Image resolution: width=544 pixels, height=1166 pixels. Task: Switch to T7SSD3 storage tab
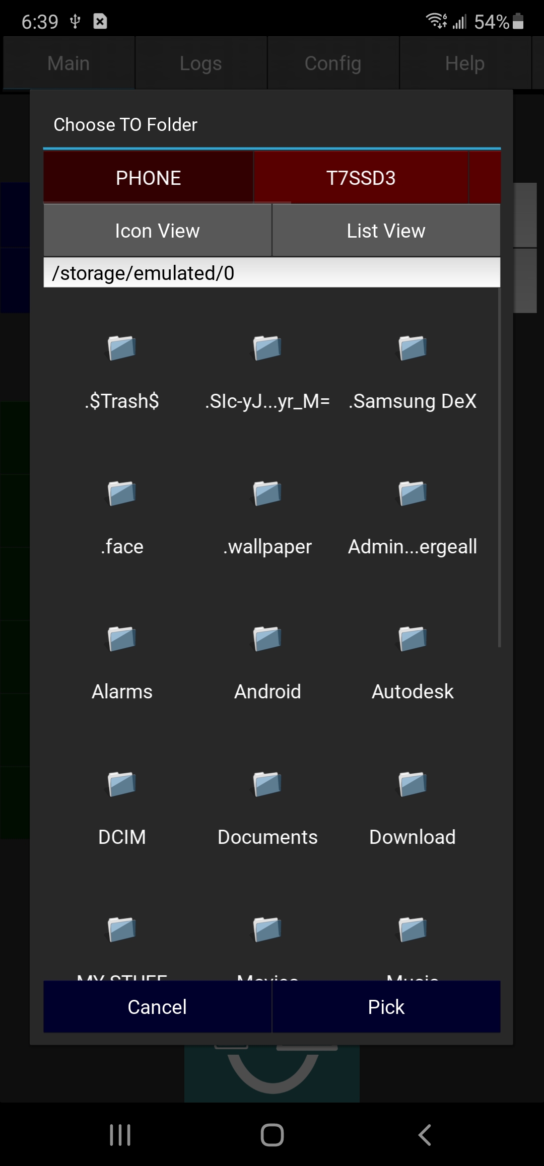click(x=361, y=178)
